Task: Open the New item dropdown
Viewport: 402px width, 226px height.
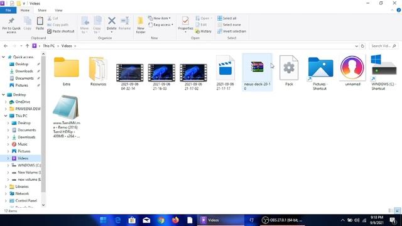Action: coord(159,18)
